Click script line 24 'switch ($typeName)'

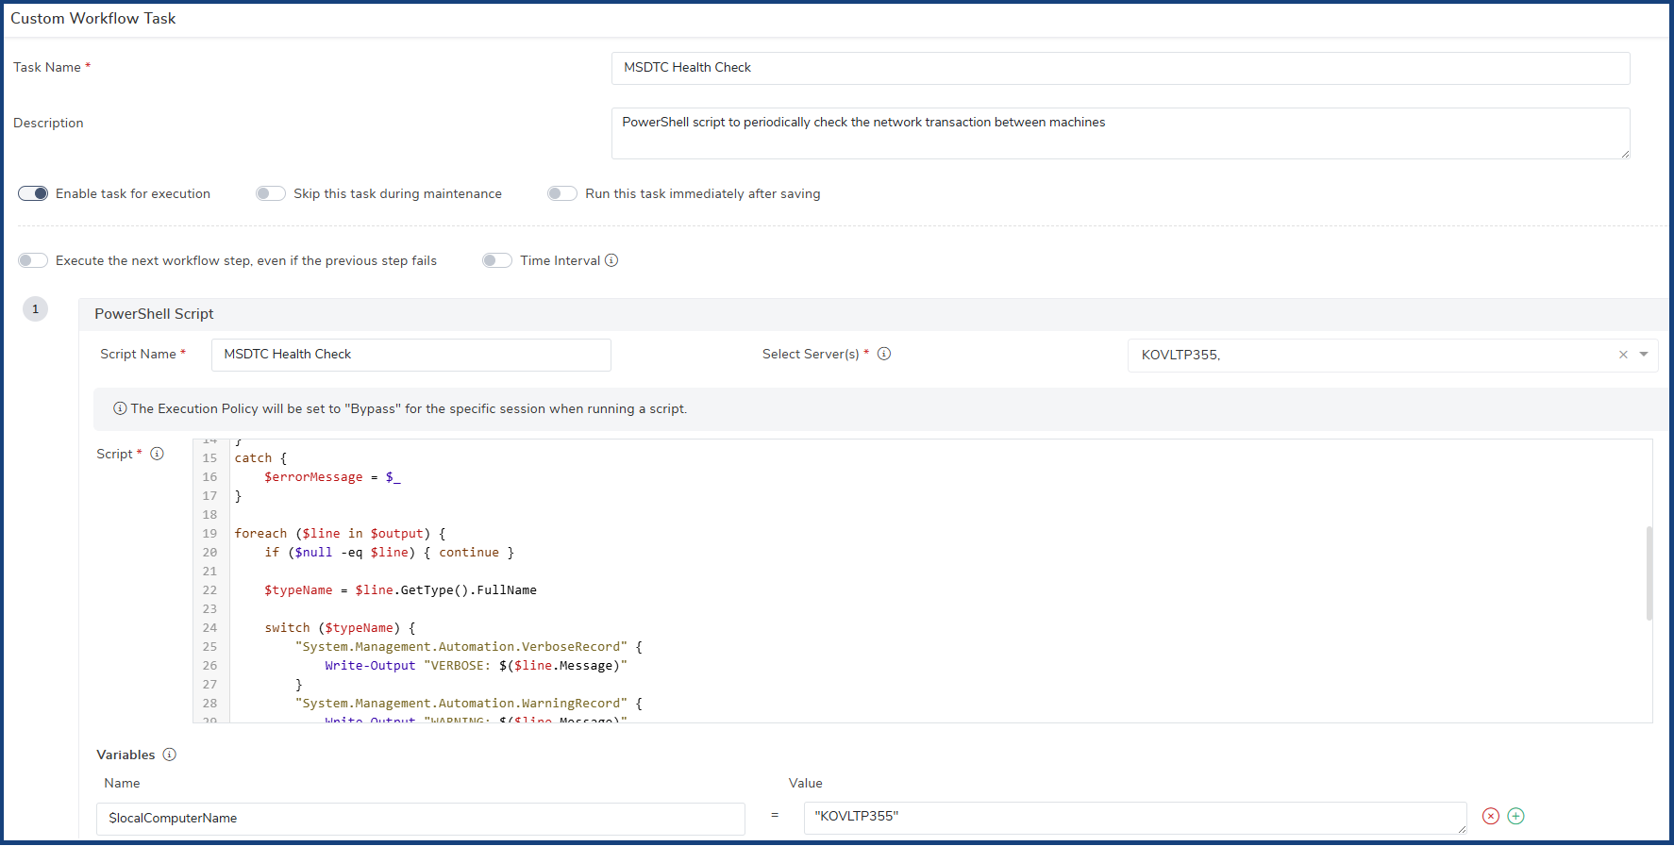point(340,628)
